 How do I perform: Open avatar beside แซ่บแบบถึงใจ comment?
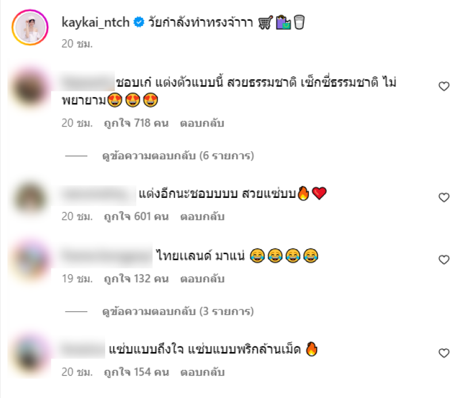coord(30,354)
